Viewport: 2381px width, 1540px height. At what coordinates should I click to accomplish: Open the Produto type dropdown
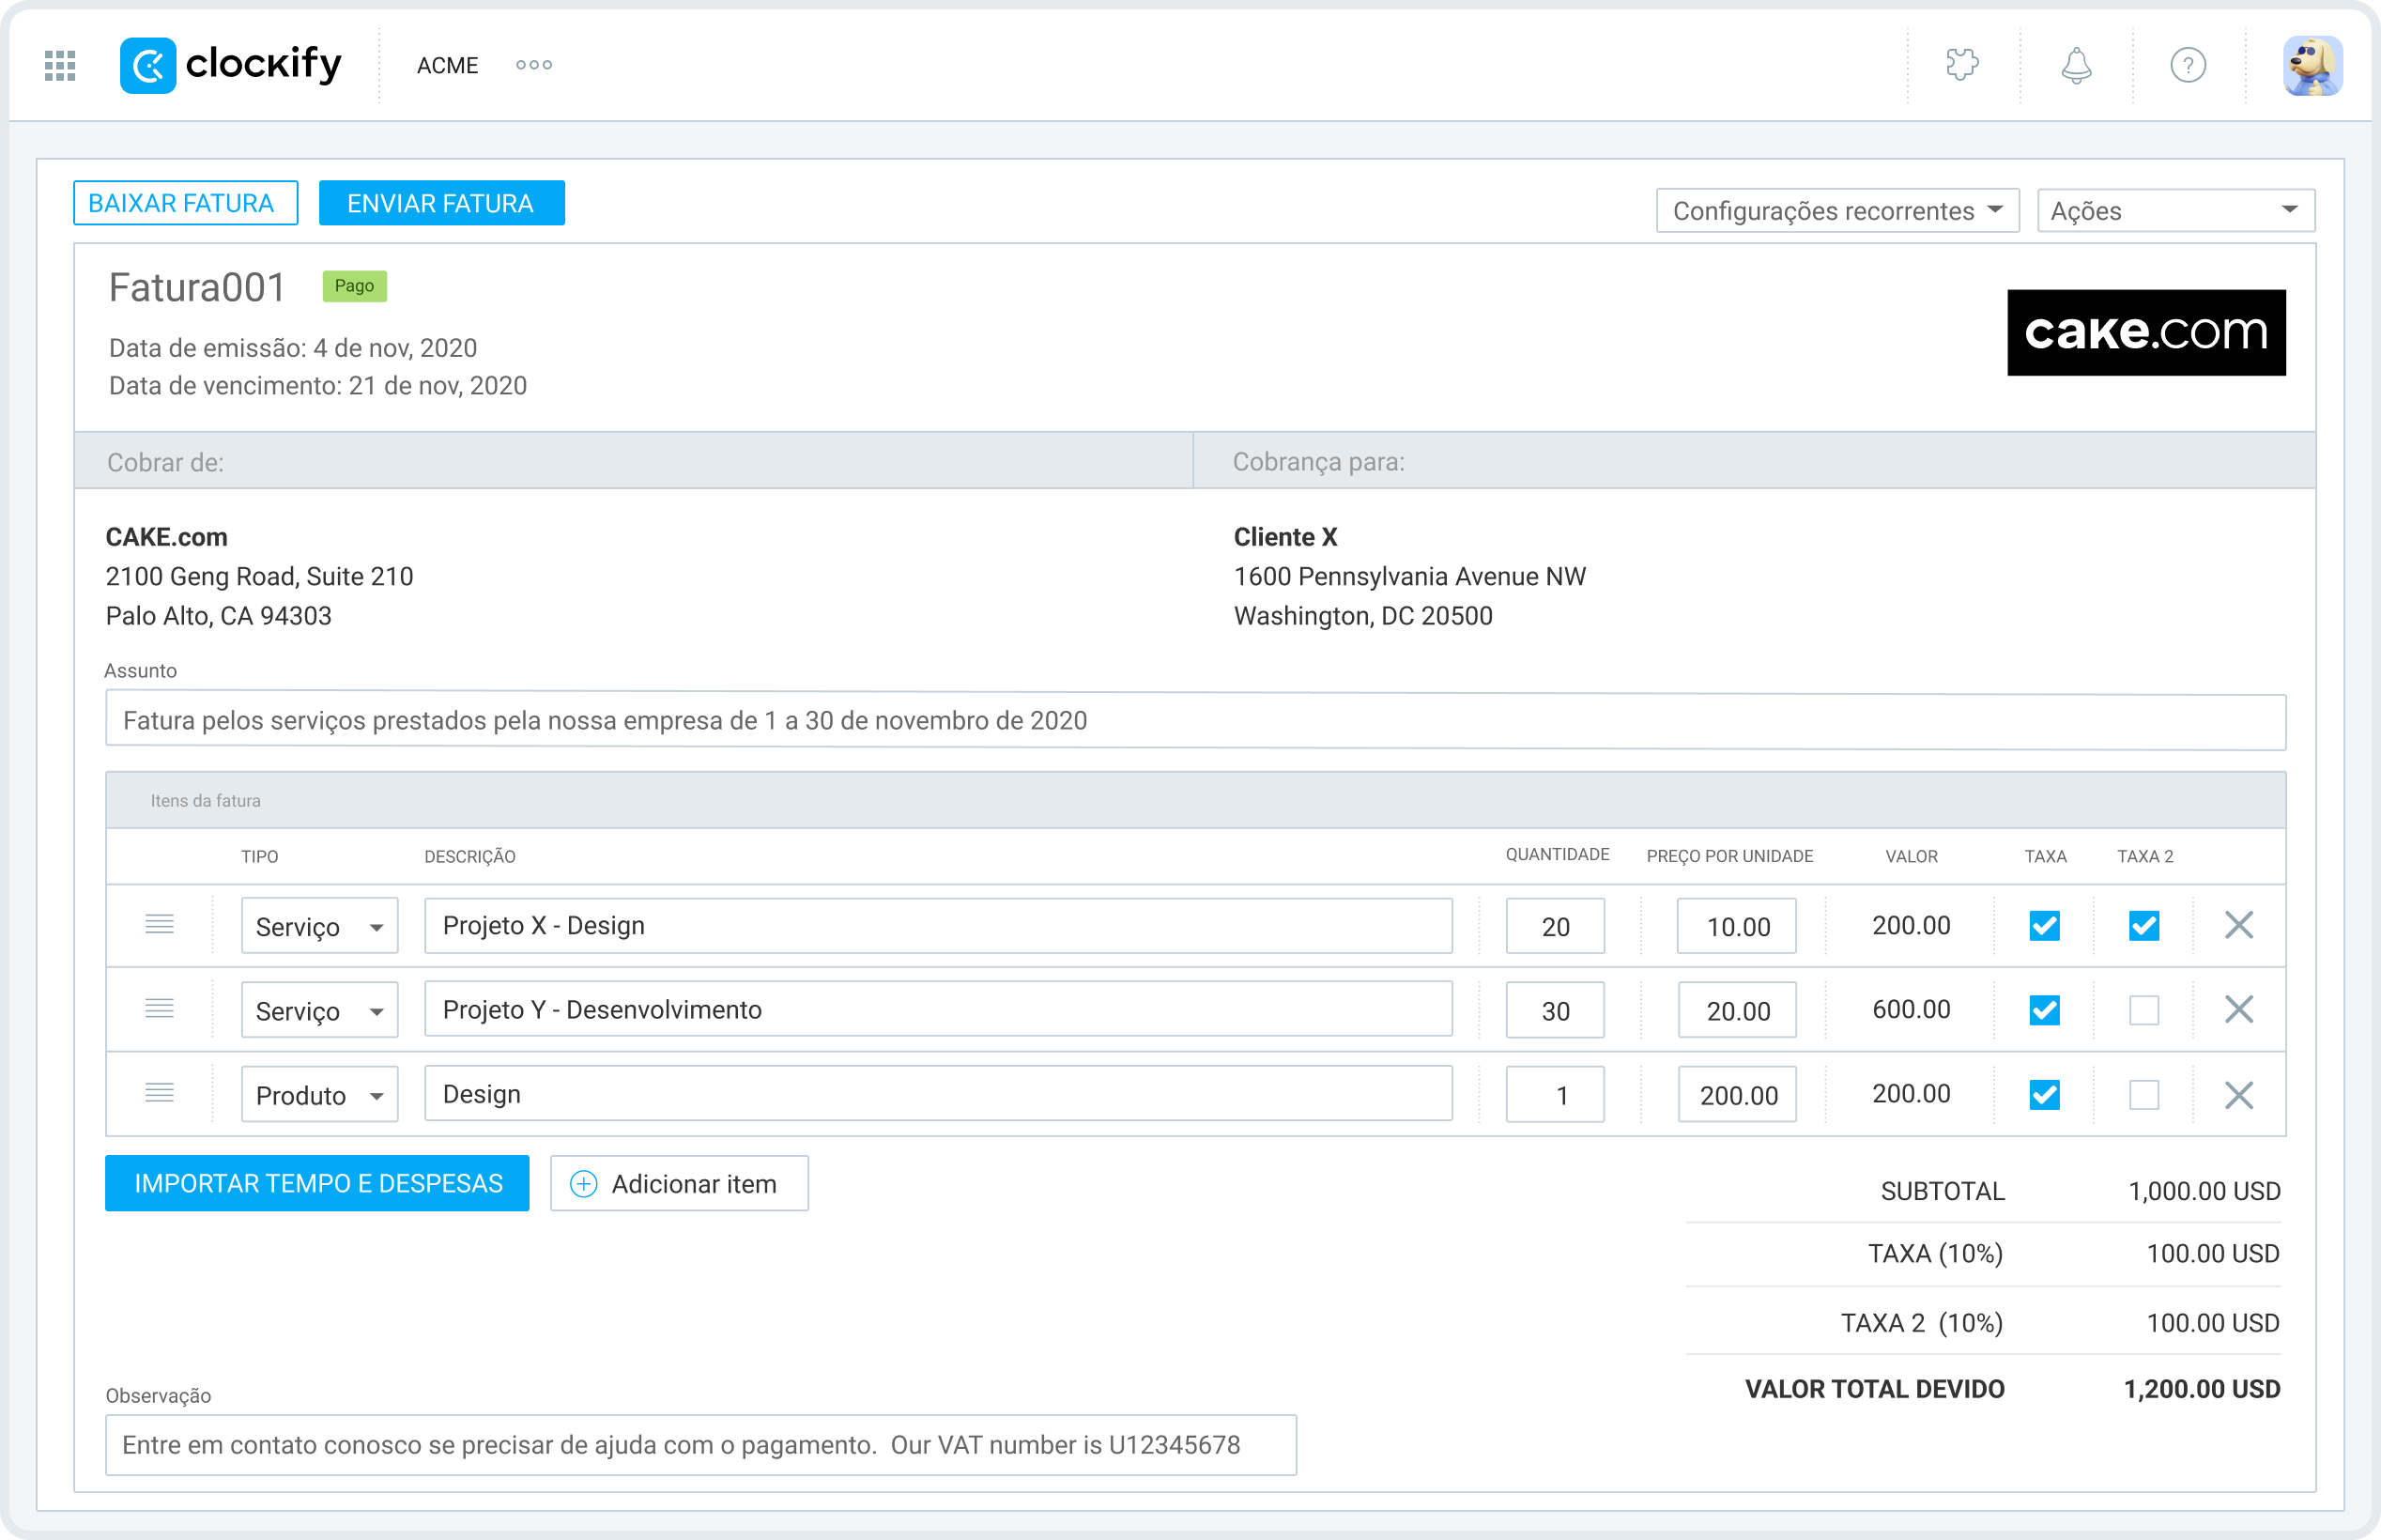click(x=320, y=1095)
